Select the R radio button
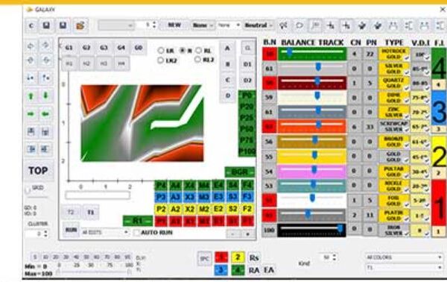The width and height of the screenshot is (447, 282). (183, 51)
